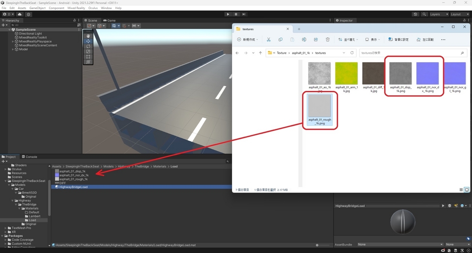Choose the Rect Transform tool
This screenshot has width=472, height=253.
coord(88,56)
